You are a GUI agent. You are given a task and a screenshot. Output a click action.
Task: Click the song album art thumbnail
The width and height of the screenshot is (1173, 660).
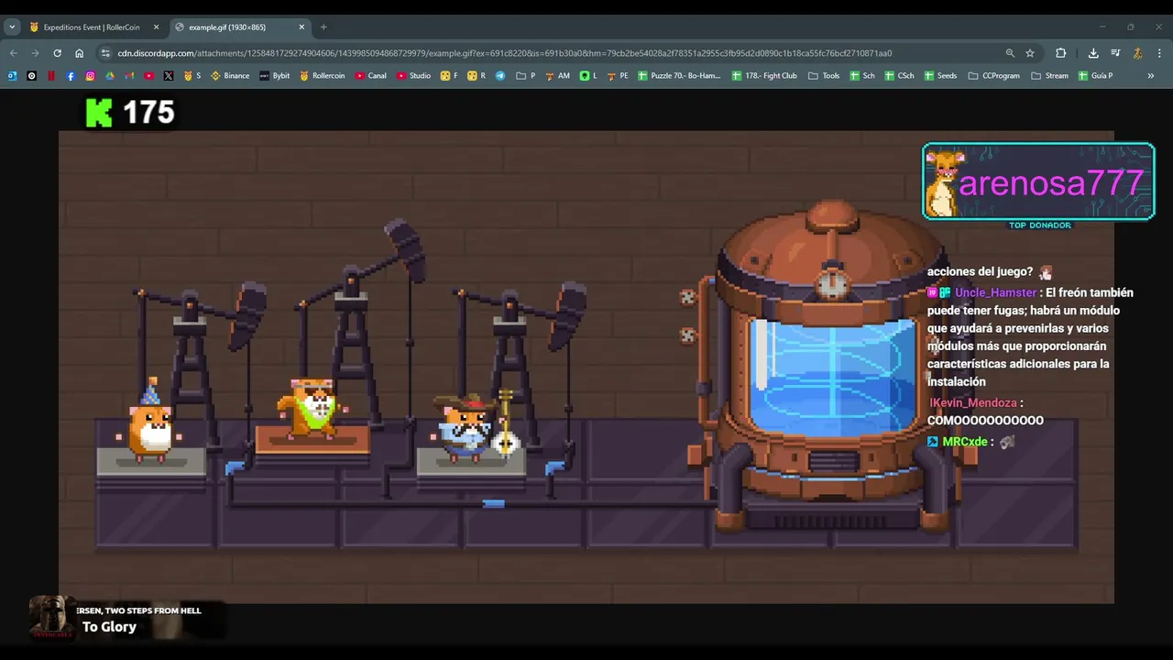pos(51,617)
